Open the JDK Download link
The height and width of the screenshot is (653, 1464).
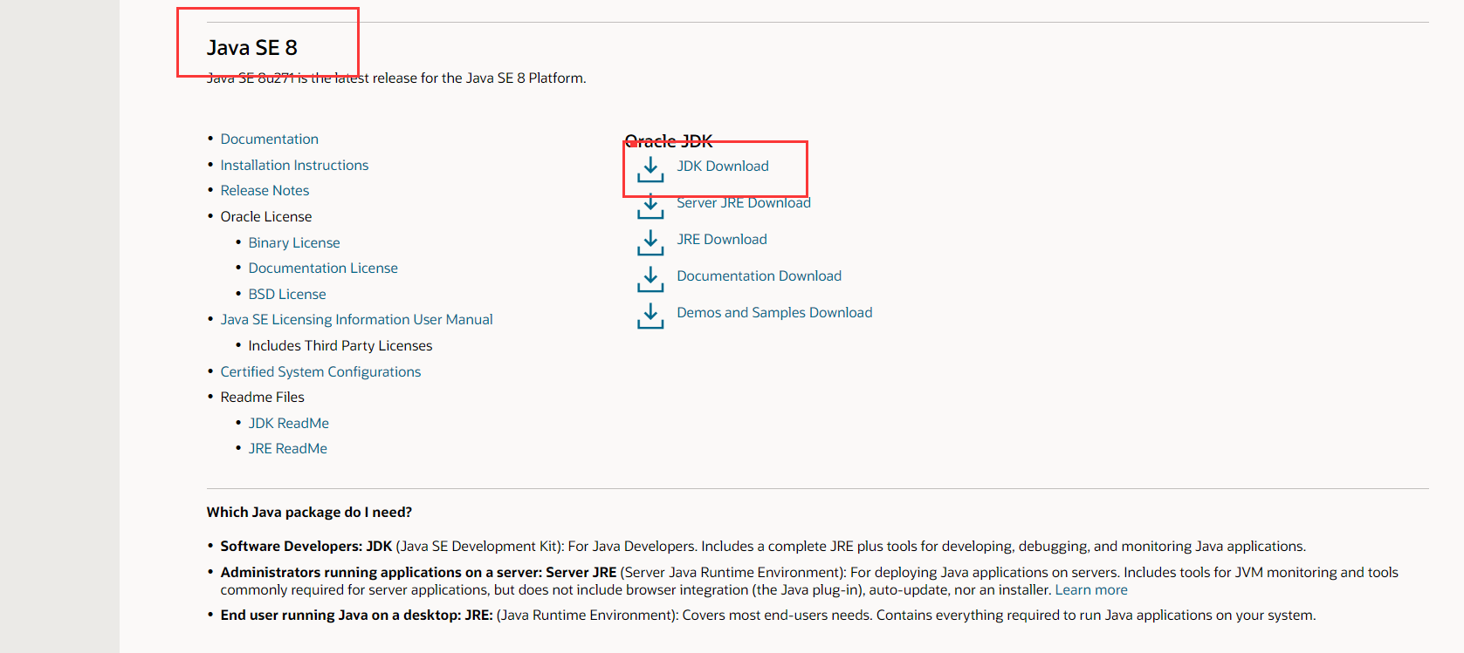[x=723, y=166]
